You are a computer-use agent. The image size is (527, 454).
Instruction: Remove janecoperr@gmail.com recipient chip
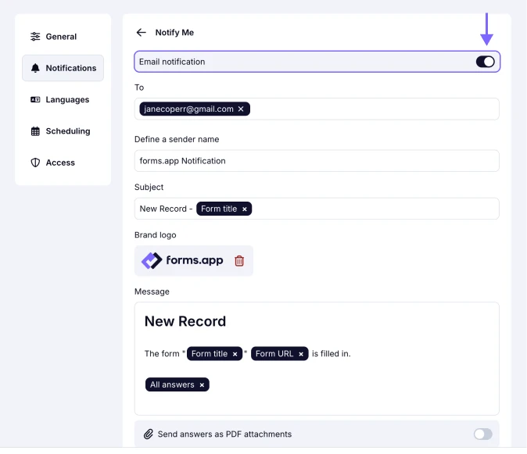(x=241, y=109)
